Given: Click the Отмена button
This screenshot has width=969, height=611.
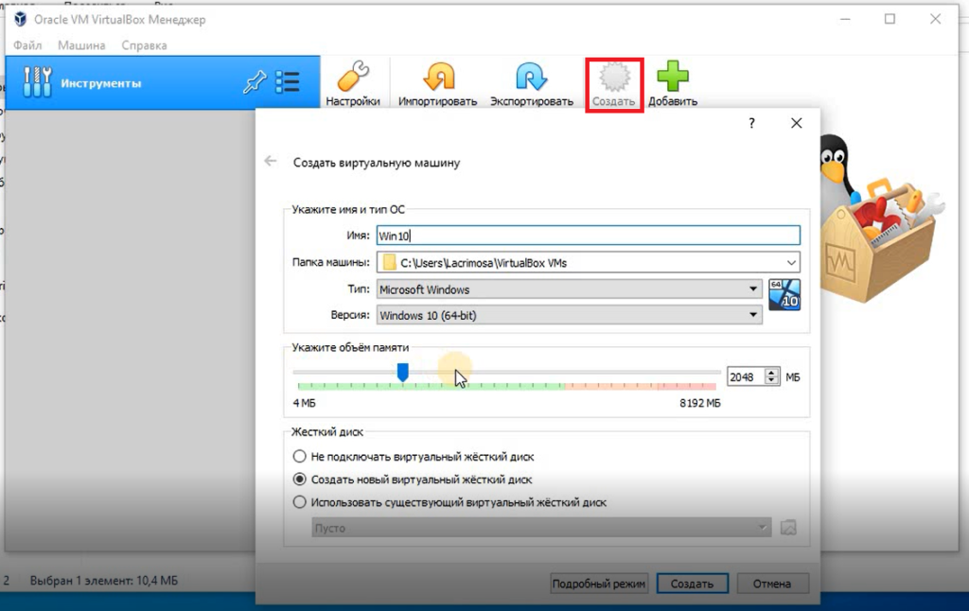Looking at the screenshot, I should [772, 584].
